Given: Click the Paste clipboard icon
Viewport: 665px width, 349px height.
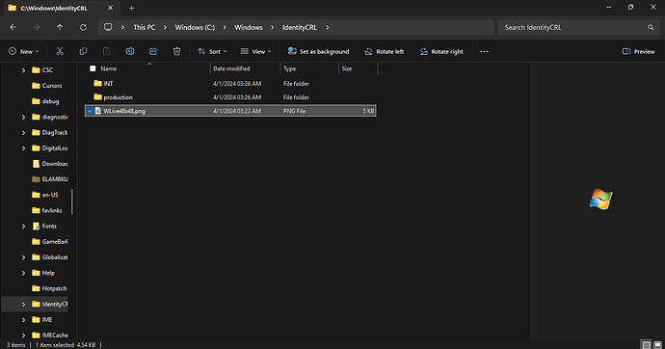Looking at the screenshot, I should pyautogui.click(x=106, y=51).
